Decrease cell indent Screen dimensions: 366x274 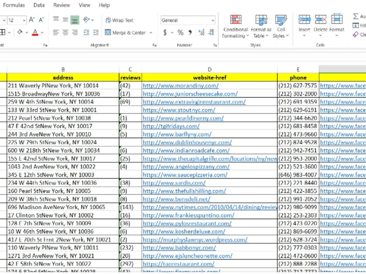[x=86, y=33]
